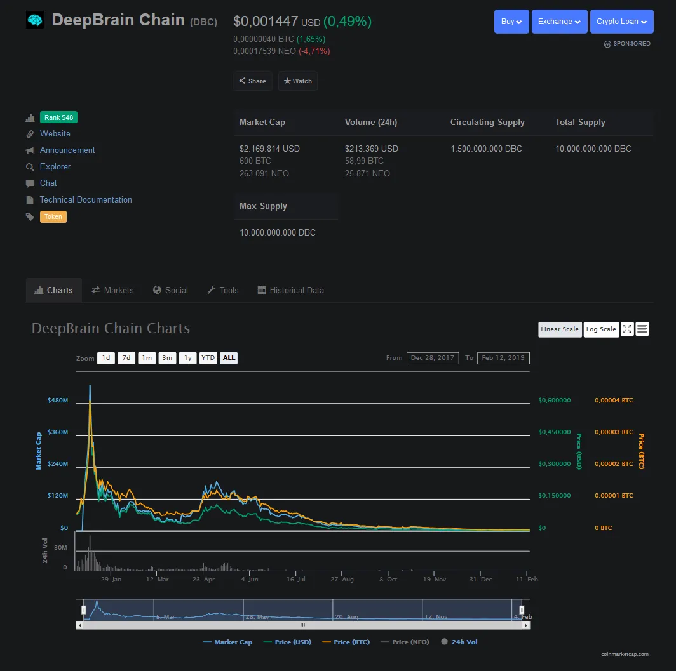Open the chart hamburger context menu
The height and width of the screenshot is (671, 676).
tap(642, 329)
